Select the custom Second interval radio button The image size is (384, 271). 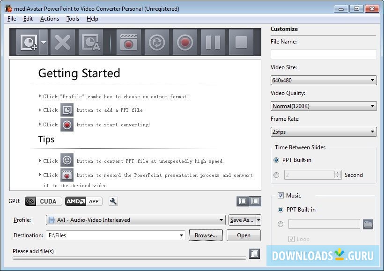point(276,175)
